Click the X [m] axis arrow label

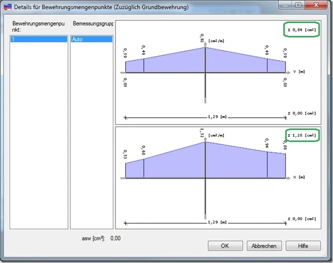click(x=299, y=177)
